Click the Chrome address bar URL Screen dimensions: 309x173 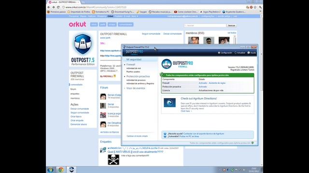pyautogui.click(x=96, y=7)
